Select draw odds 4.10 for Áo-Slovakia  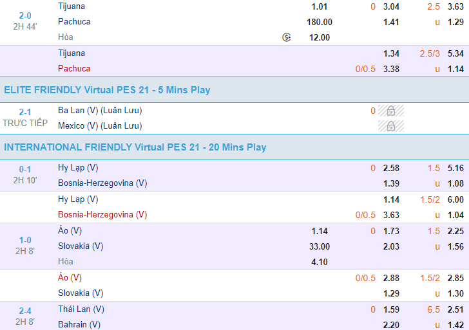[x=320, y=262]
